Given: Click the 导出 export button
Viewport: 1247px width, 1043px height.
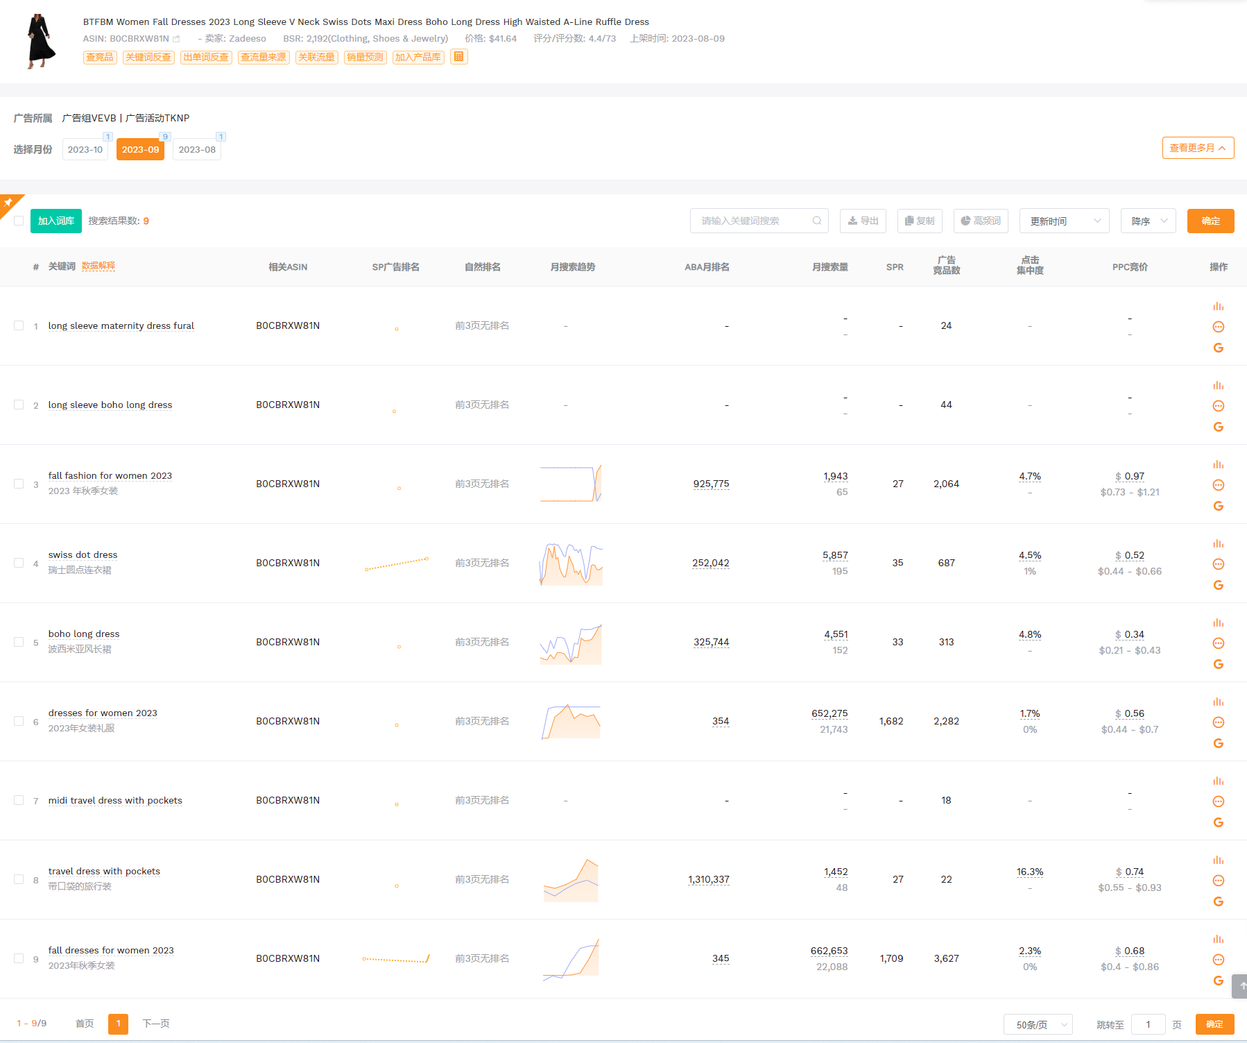Looking at the screenshot, I should (863, 221).
